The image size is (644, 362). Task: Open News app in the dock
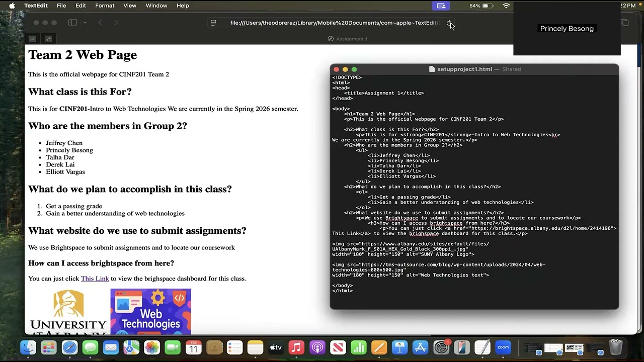tap(338, 347)
